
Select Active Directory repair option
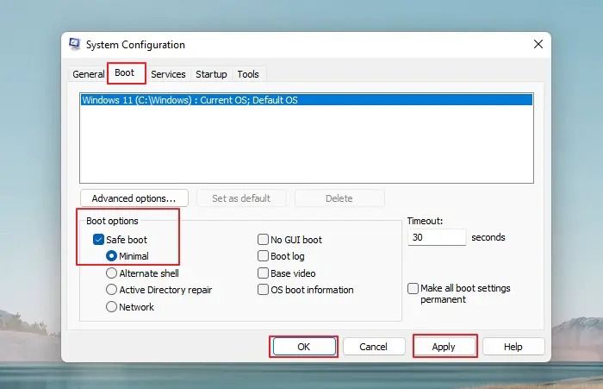pos(112,290)
